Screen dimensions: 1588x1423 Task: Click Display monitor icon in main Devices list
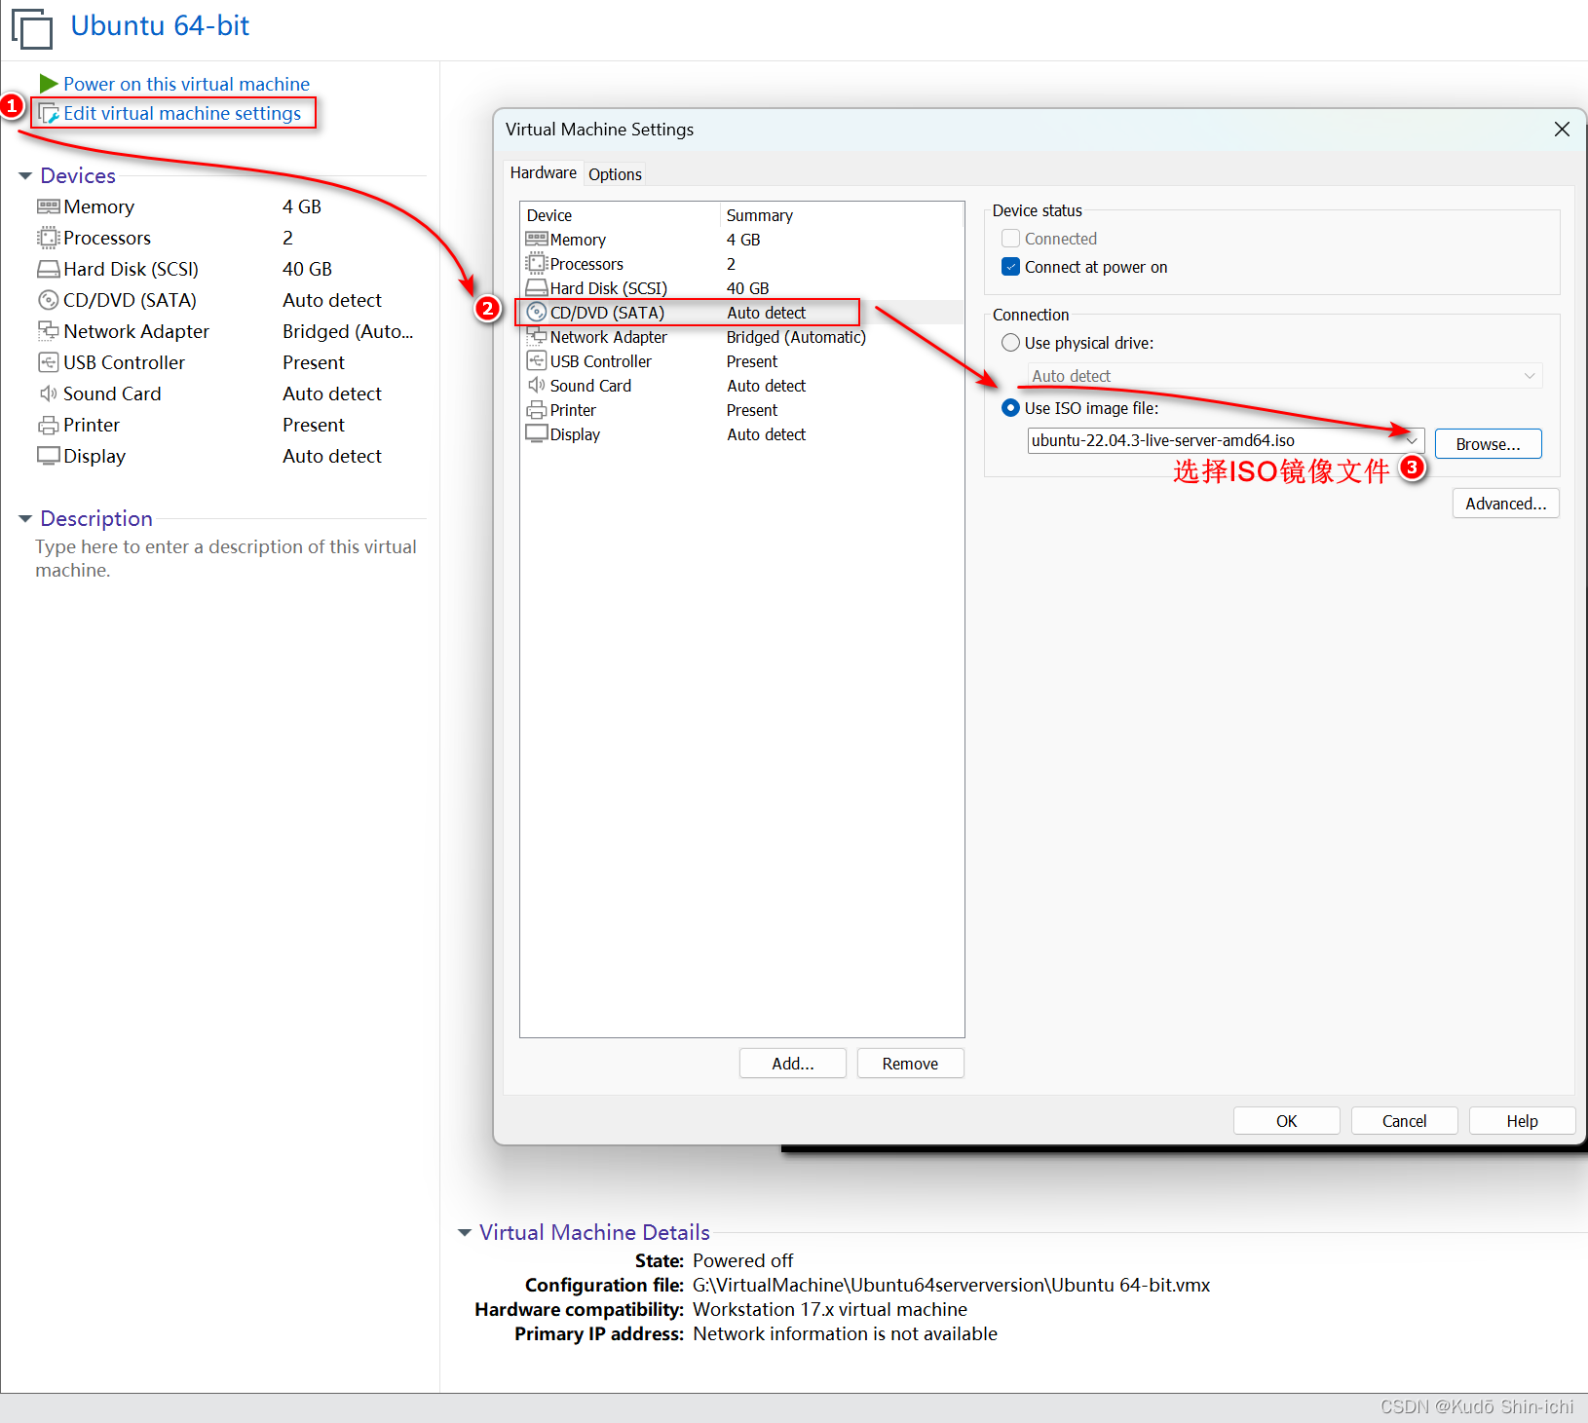coord(49,456)
